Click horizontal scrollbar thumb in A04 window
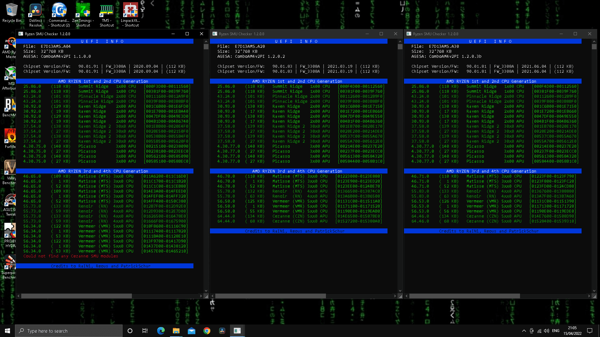 point(77,296)
